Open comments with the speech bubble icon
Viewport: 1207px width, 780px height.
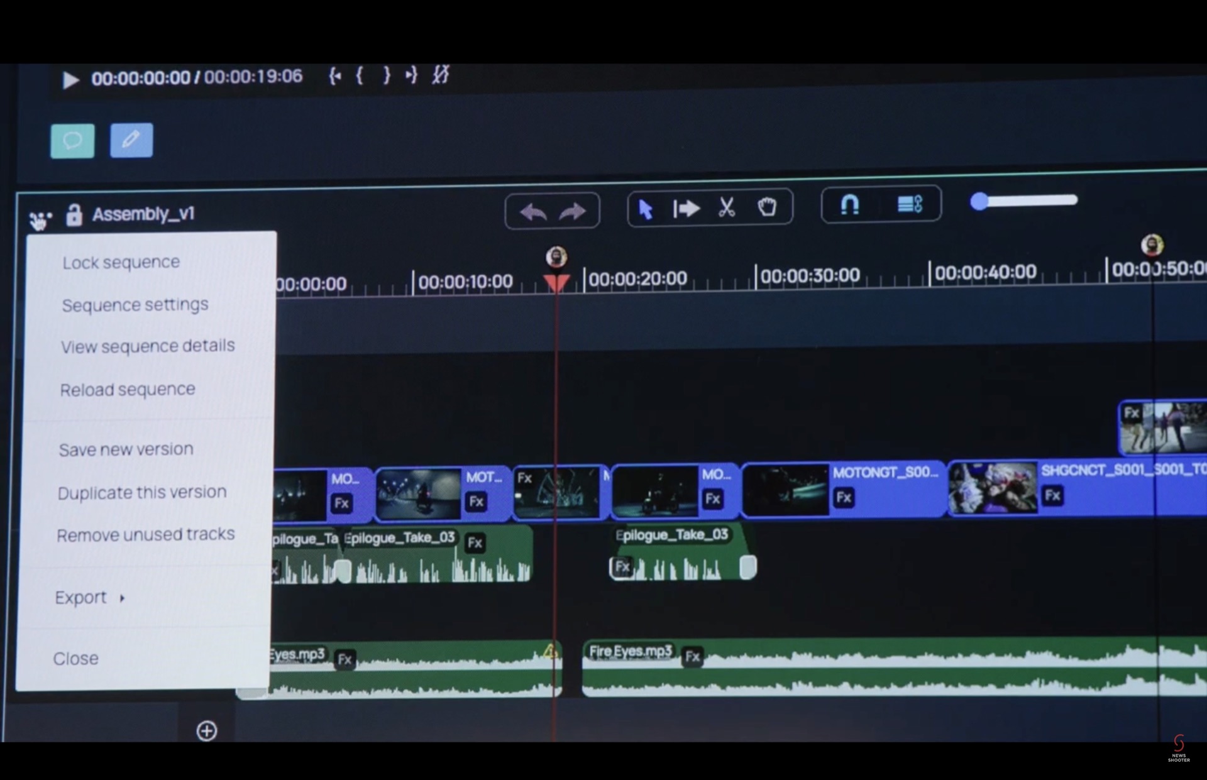(x=72, y=140)
